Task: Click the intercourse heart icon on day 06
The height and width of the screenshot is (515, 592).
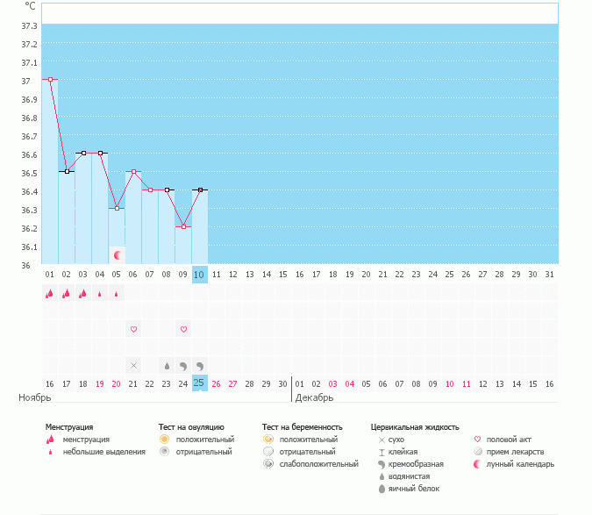Action: point(133,330)
